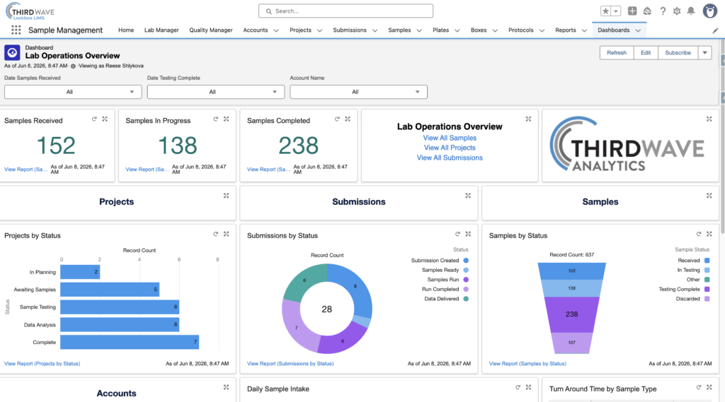725x402 pixels.
Task: Open the Salesforce guidance cloud icon
Action: tap(647, 11)
